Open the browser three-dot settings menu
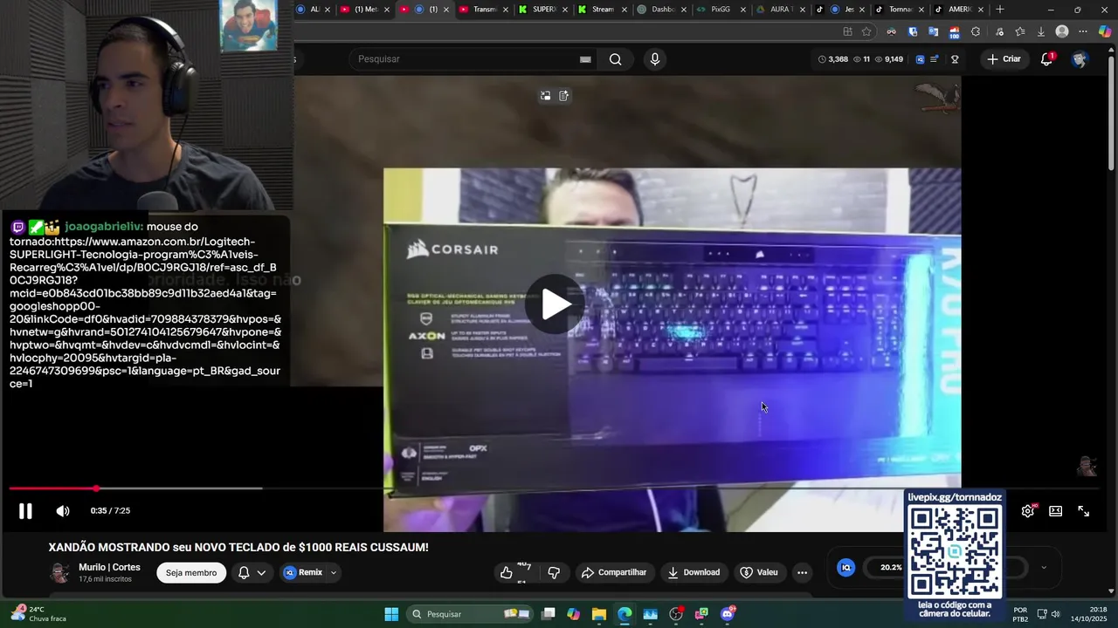This screenshot has height=628, width=1118. tap(1083, 31)
